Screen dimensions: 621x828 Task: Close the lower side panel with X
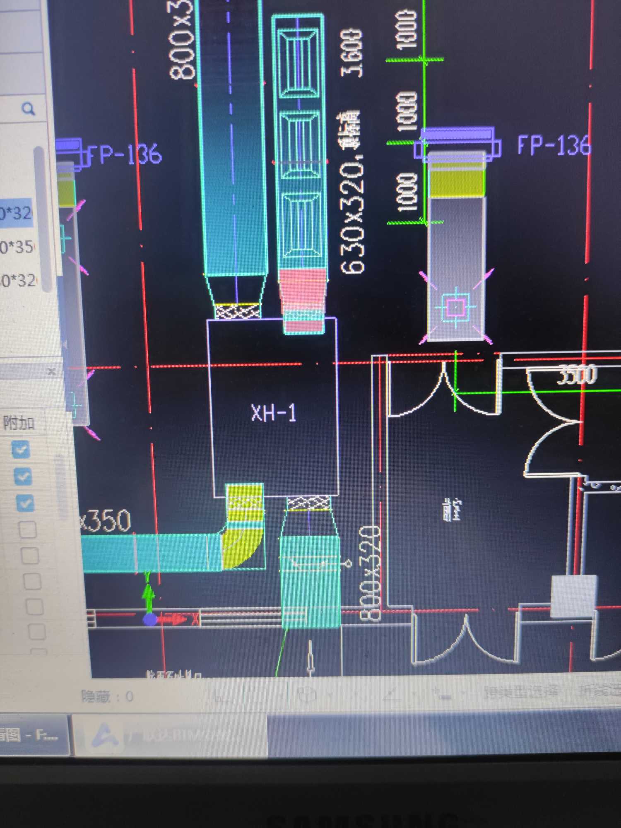[51, 371]
